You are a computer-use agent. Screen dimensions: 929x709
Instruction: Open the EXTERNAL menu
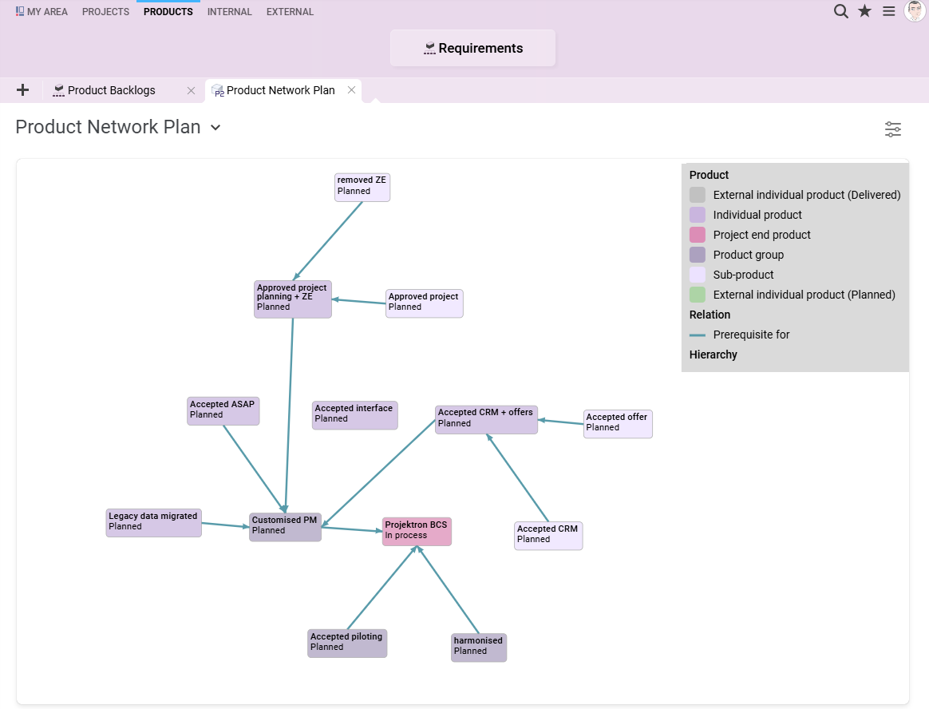click(x=290, y=12)
